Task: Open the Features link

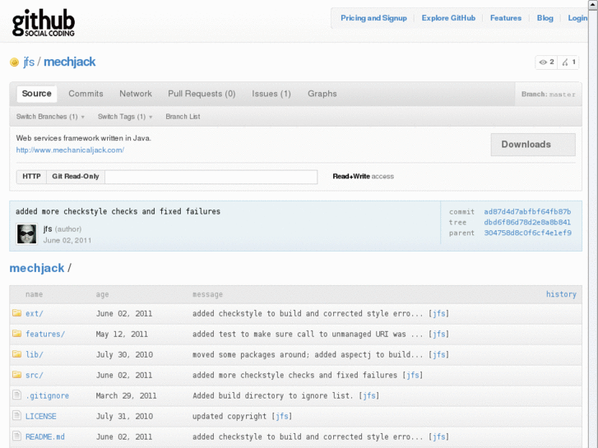Action: point(506,18)
